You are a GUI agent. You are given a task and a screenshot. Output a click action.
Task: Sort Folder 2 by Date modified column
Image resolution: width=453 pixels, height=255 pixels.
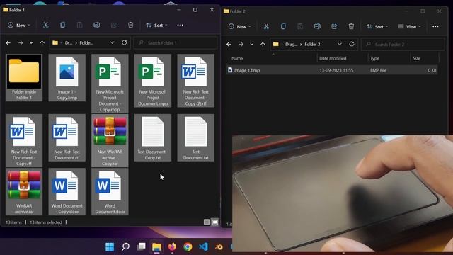[x=343, y=58]
